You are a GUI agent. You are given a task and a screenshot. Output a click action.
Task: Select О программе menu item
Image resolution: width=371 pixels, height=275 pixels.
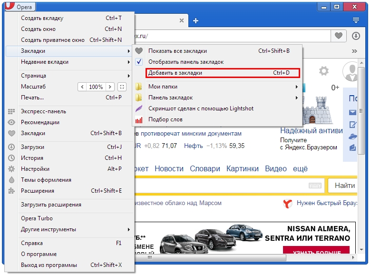click(x=70, y=254)
